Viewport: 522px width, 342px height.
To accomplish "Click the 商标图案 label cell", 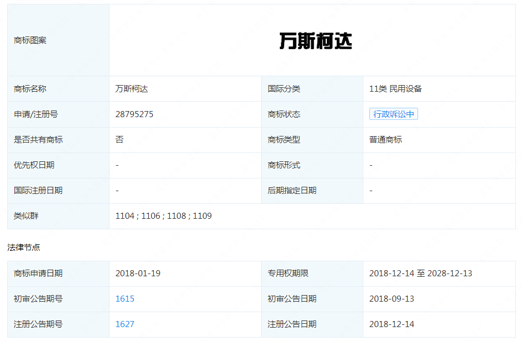I will (x=58, y=40).
